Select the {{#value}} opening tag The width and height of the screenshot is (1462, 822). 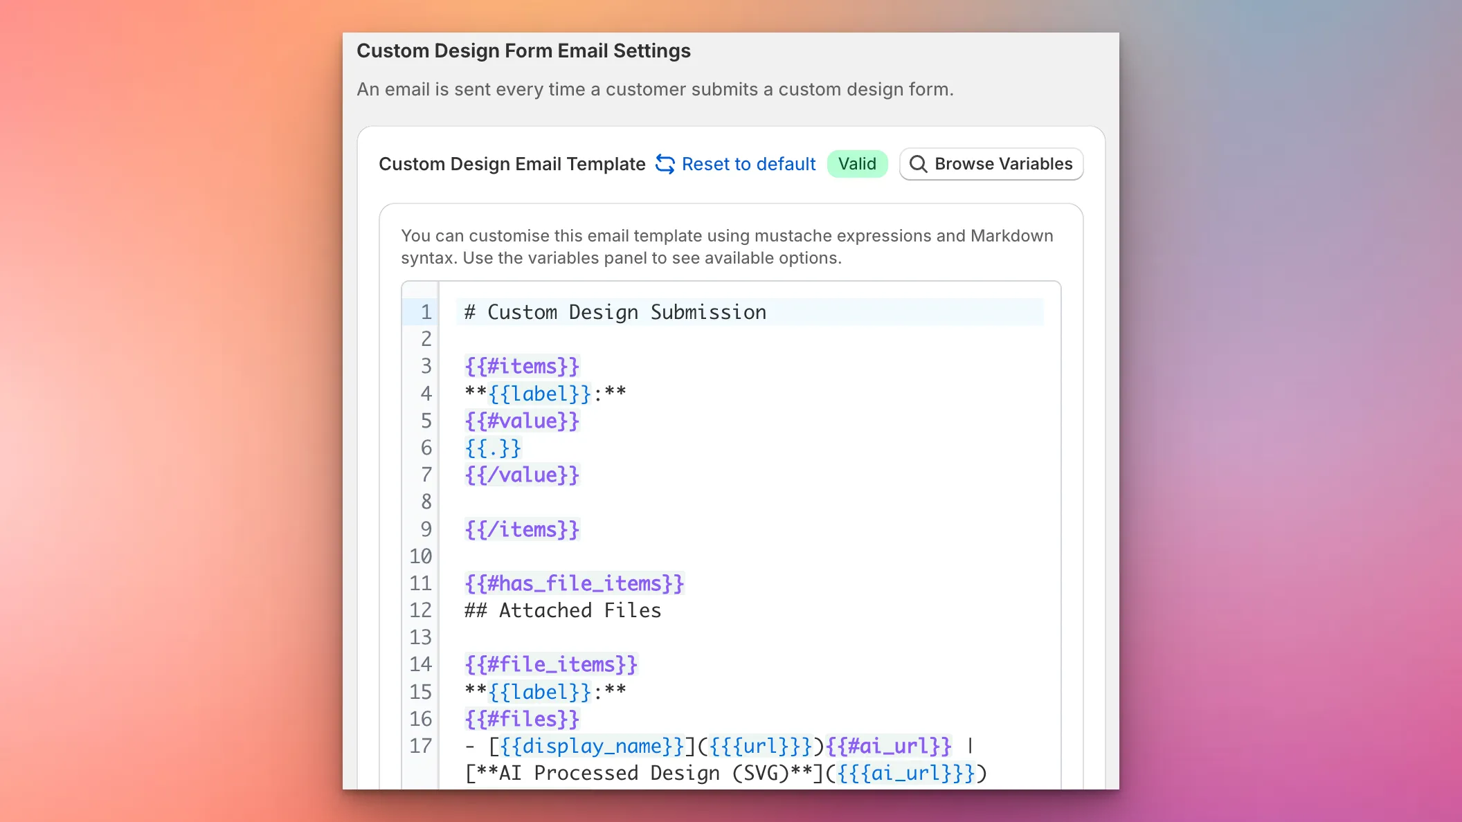pos(521,421)
